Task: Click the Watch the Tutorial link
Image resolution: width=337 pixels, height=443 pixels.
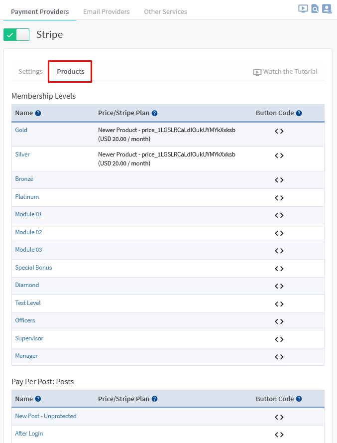Action: coord(285,72)
